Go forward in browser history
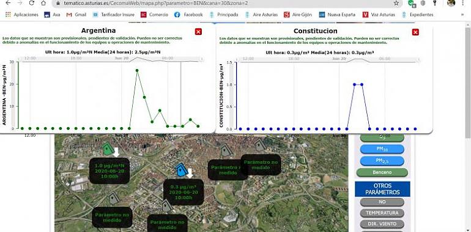Viewport: 471px width, 232px height. (20, 3)
